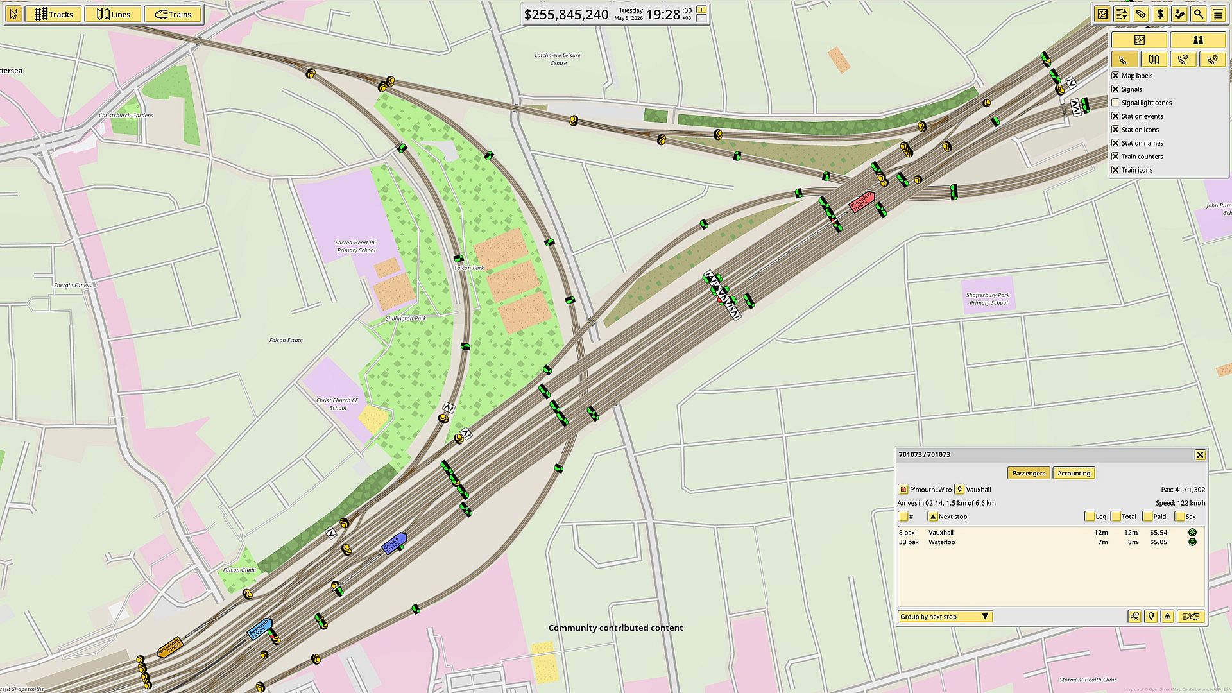Click the price tag icon in toolbar
Image resolution: width=1232 pixels, height=693 pixels.
pyautogui.click(x=1141, y=14)
